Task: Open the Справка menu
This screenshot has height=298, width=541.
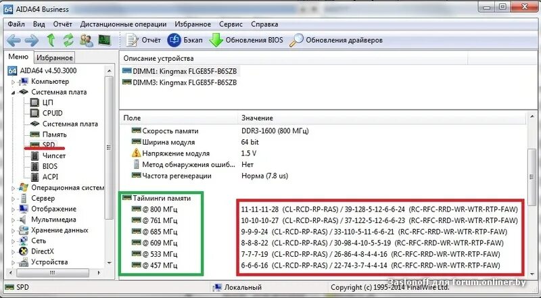Action: click(264, 24)
